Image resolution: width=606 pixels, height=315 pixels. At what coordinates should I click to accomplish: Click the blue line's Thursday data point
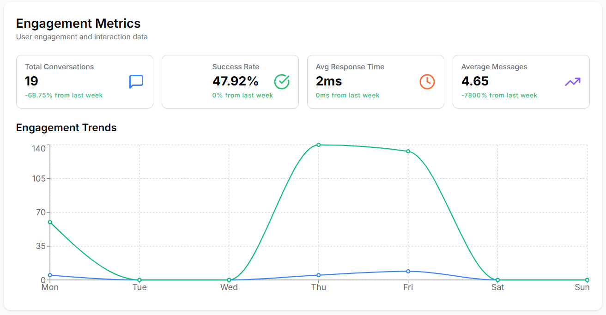tap(319, 275)
